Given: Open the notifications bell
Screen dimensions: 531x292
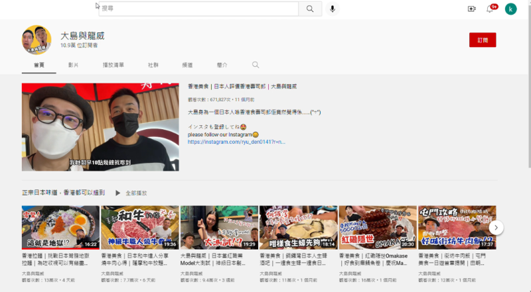Looking at the screenshot, I should pos(491,9).
